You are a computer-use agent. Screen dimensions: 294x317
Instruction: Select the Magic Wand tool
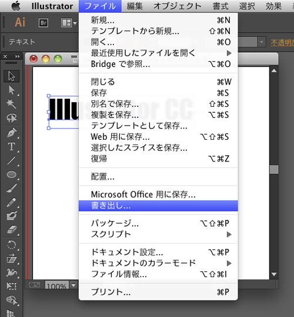click(x=12, y=104)
